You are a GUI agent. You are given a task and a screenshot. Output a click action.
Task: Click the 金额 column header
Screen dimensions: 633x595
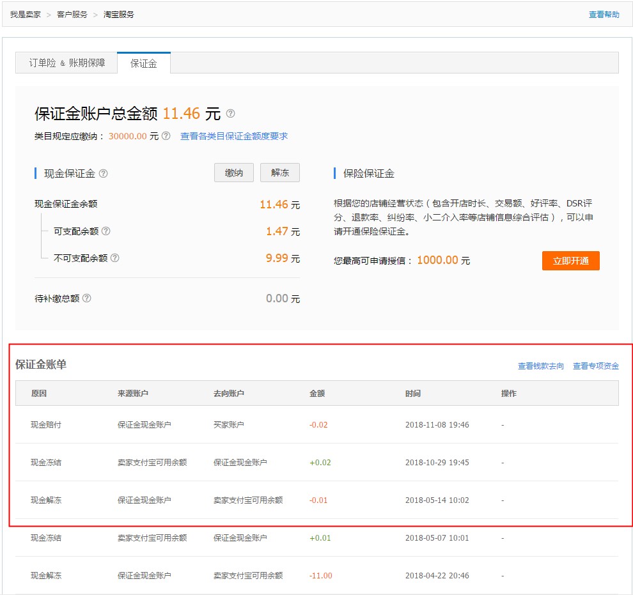pos(317,394)
